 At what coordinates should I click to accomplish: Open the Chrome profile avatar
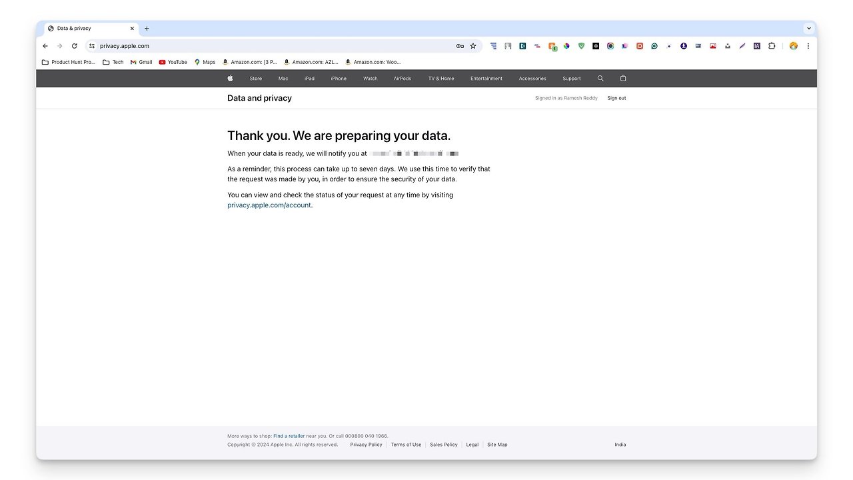pyautogui.click(x=794, y=46)
